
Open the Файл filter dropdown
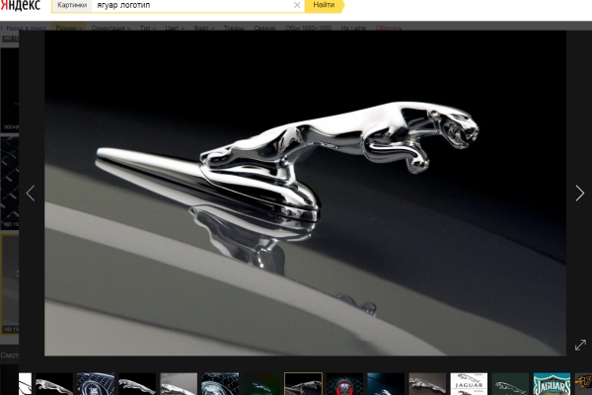click(204, 28)
